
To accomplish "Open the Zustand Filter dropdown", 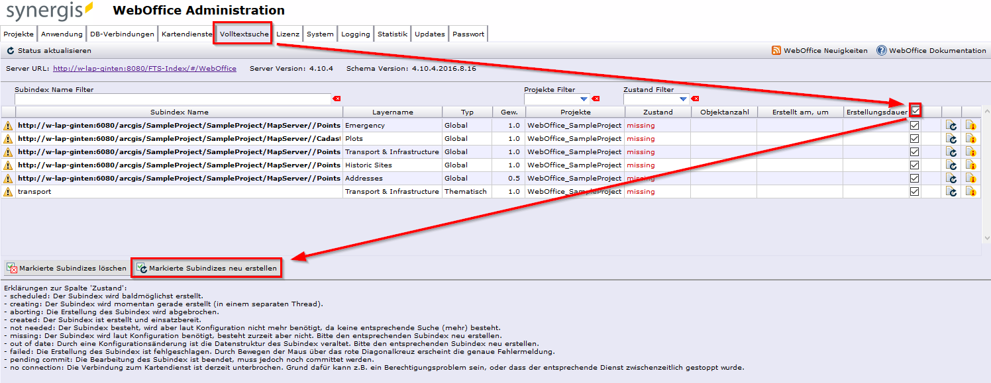I will [684, 98].
